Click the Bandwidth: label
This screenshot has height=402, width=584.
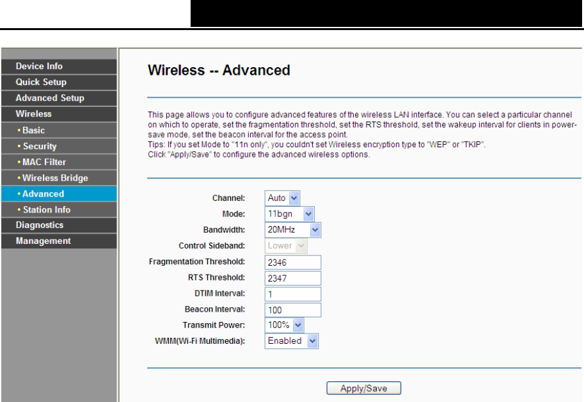coord(225,230)
